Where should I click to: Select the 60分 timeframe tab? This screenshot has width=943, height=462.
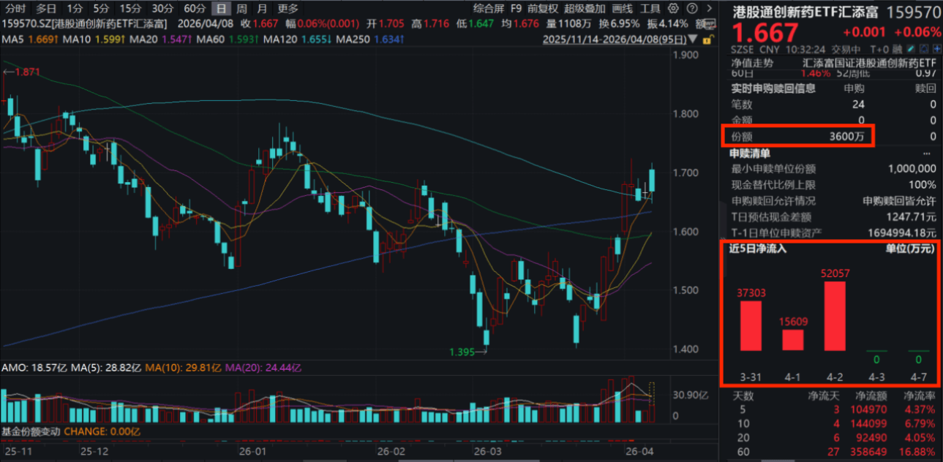coord(195,9)
